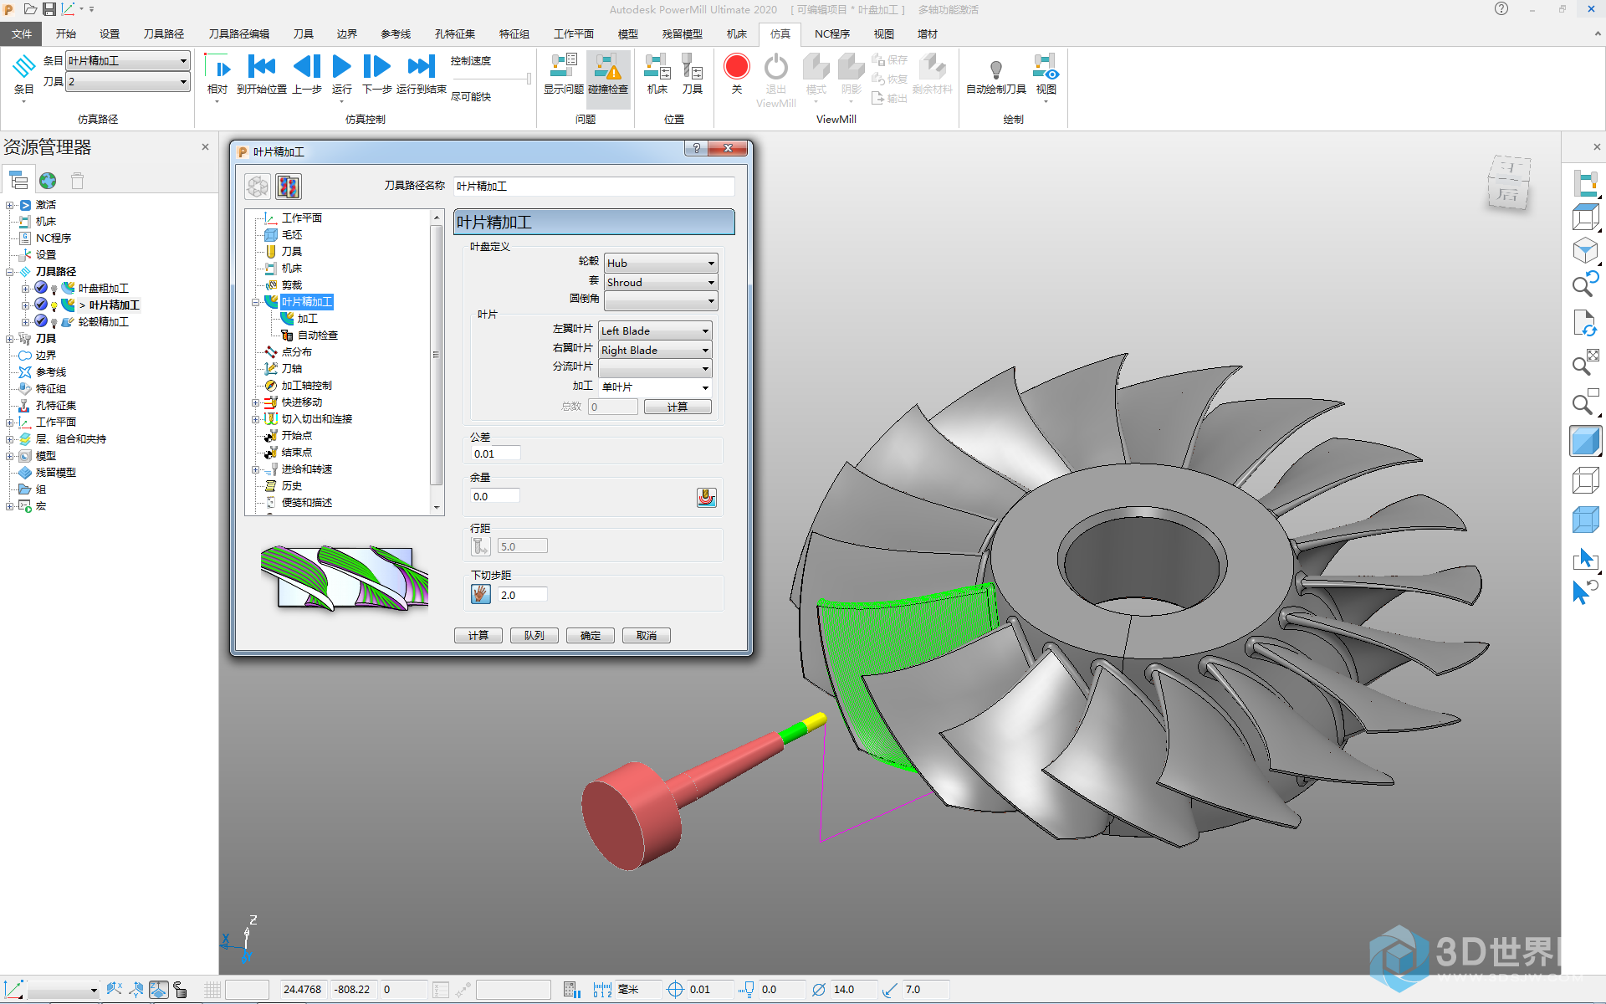This screenshot has height=1004, width=1606.
Task: Switch to the 边界 ribbon tab
Action: pos(346,33)
